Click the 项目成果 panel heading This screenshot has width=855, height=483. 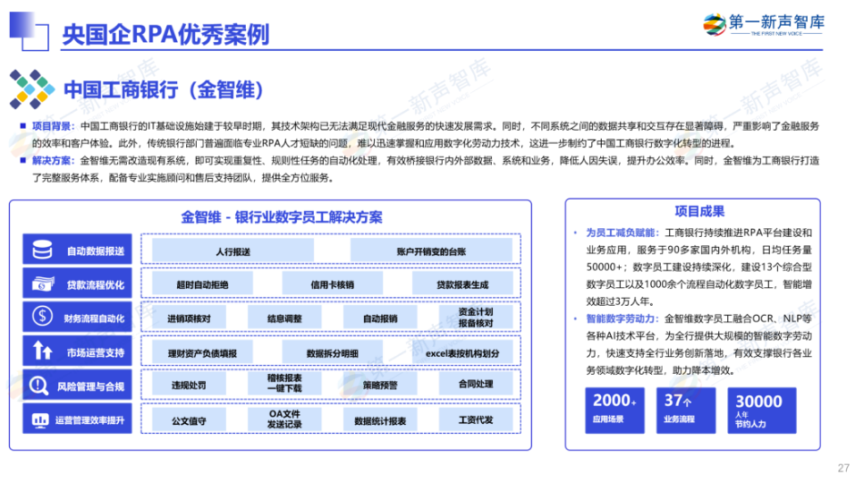699,211
